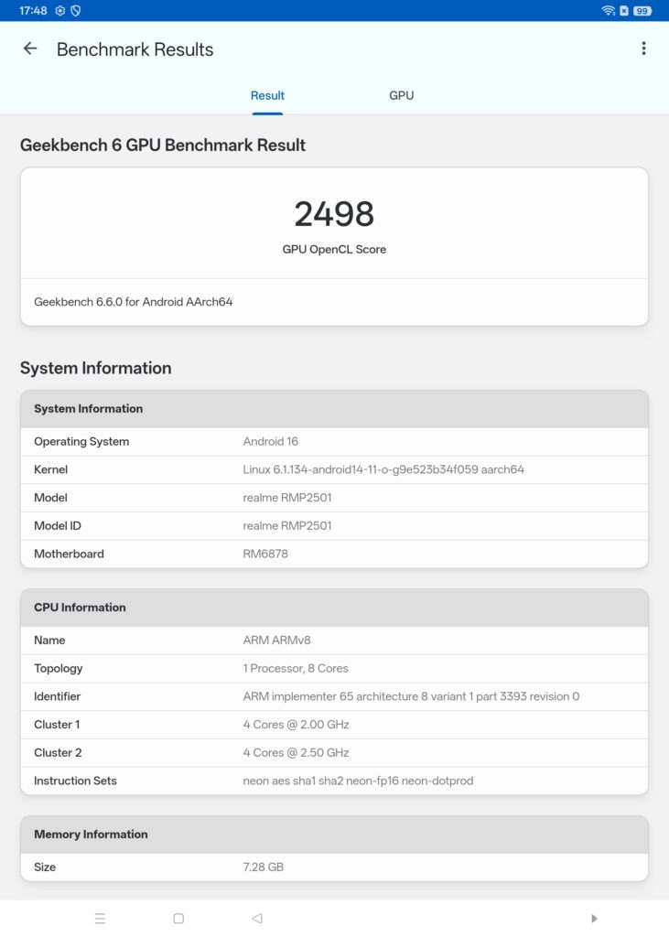Tap Geekbench 6.6.0 for Android AArch64 text
Image resolution: width=669 pixels, height=937 pixels.
(134, 302)
